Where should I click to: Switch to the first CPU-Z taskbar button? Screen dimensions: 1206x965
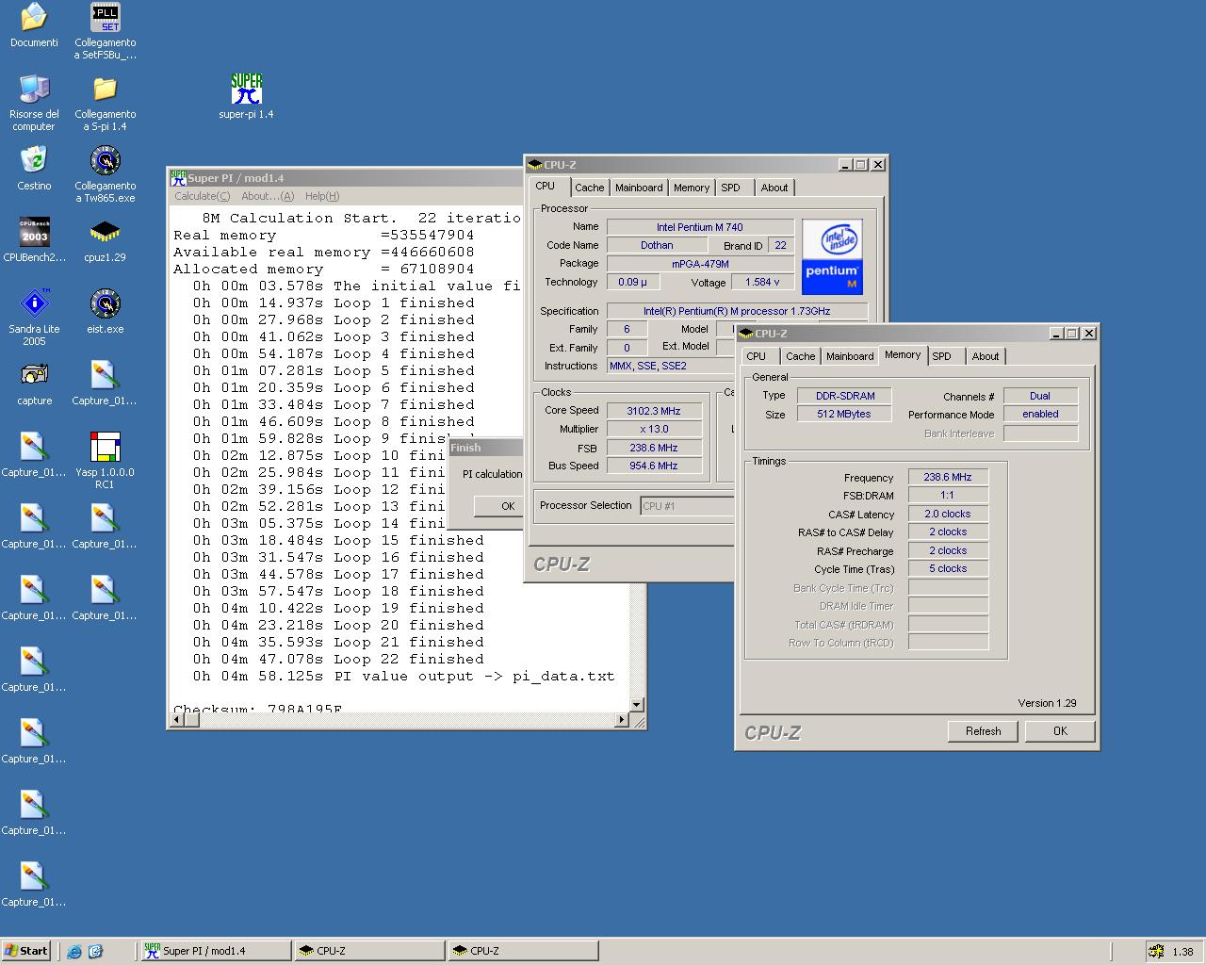[x=368, y=951]
